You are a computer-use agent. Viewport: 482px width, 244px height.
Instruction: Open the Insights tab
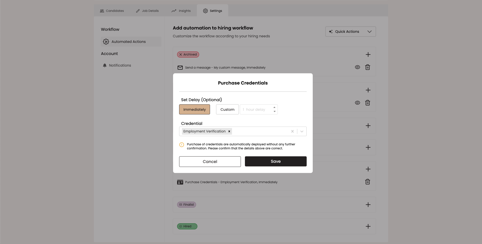(181, 11)
